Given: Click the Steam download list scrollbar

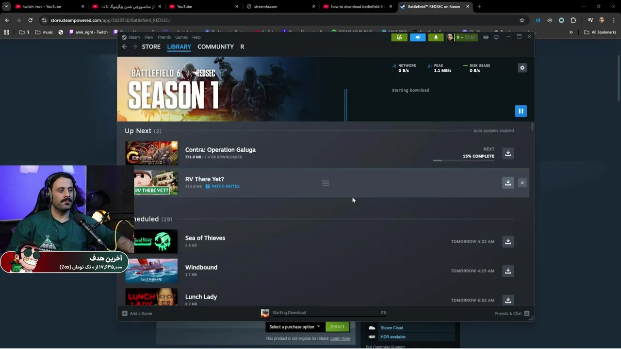Looking at the screenshot, I should (x=532, y=127).
